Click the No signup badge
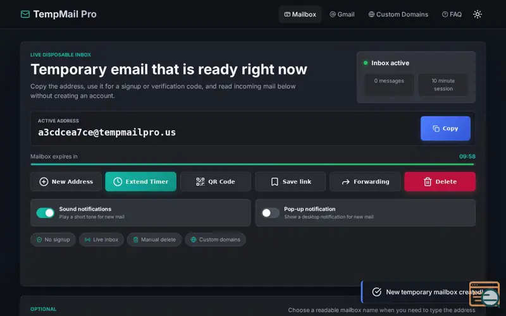The width and height of the screenshot is (506, 316). [x=53, y=240]
